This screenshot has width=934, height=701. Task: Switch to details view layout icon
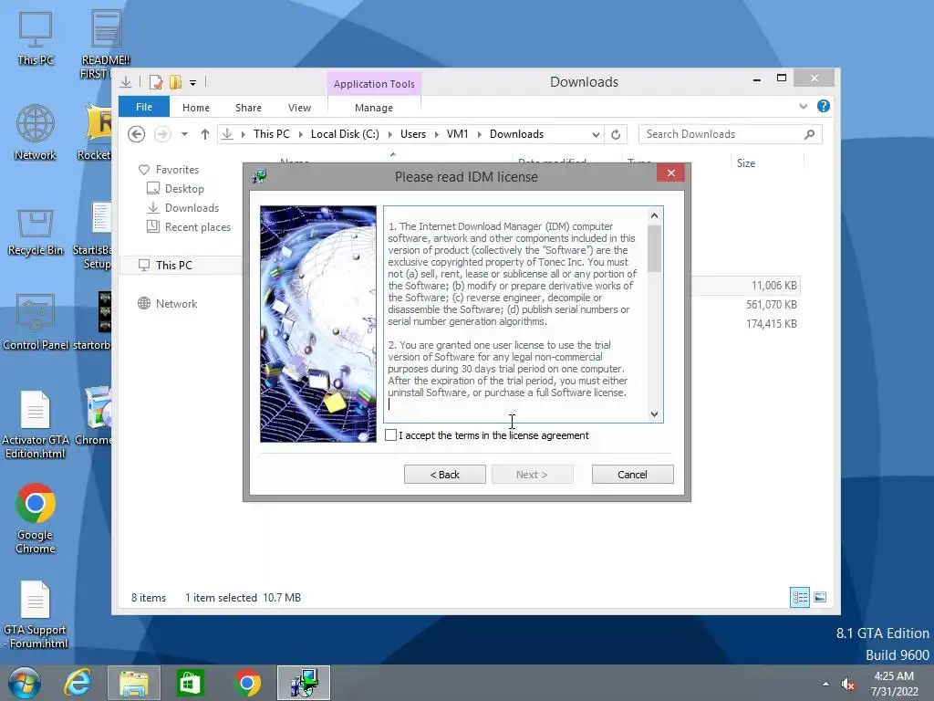(x=799, y=597)
